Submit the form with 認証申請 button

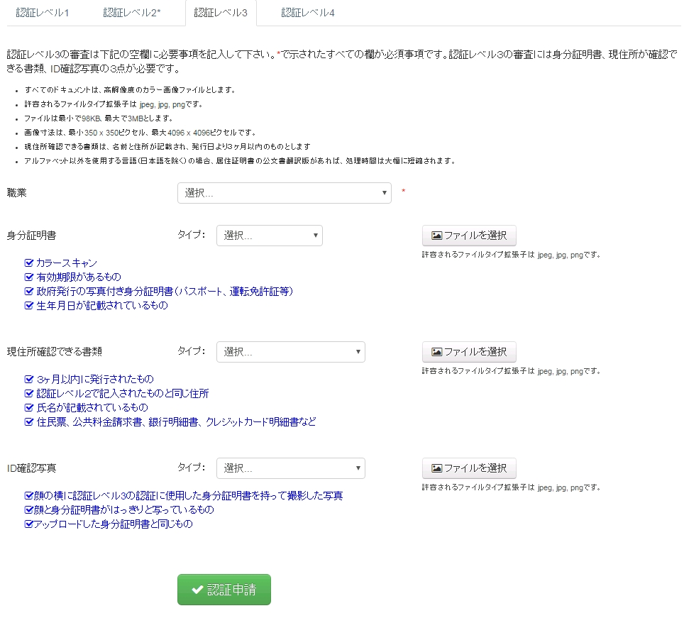[x=224, y=590]
